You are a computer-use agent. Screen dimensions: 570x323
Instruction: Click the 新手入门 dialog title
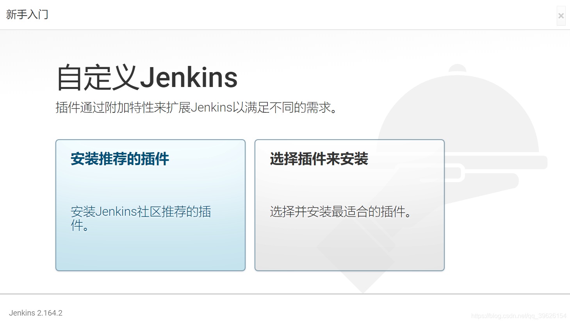pos(27,15)
